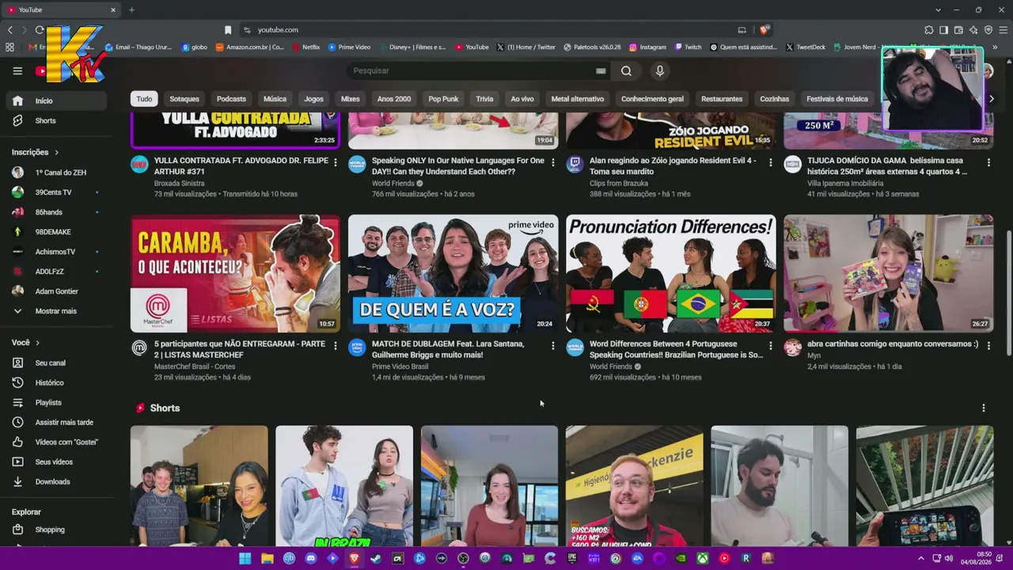Open TweetDeck bookmark
This screenshot has width=1013, height=570.
(806, 47)
